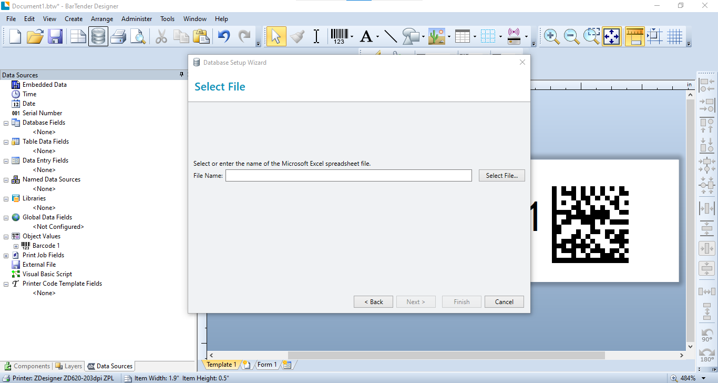Select the Barcode creation tool
Viewport: 718px width, 383px height.
tap(339, 36)
